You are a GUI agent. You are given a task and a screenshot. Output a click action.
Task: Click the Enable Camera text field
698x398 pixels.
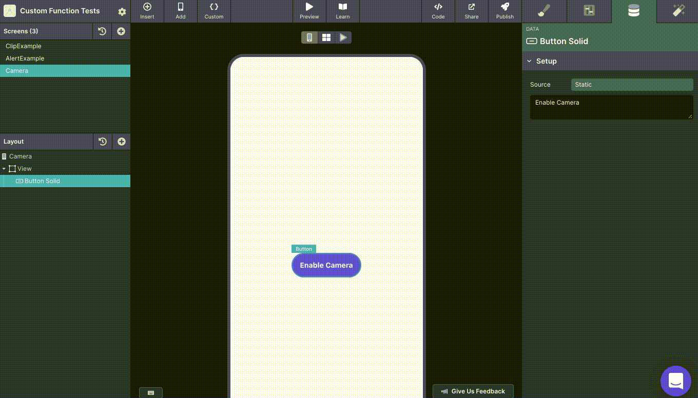click(x=611, y=107)
